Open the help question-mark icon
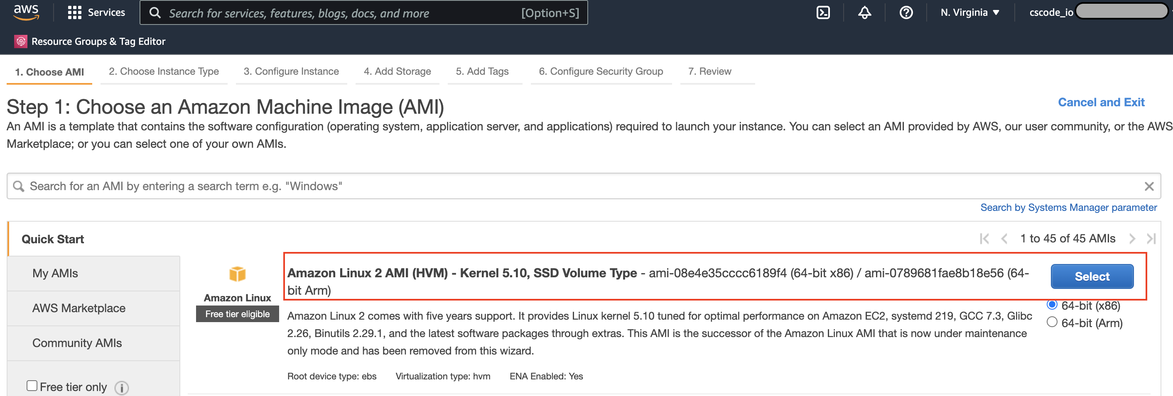 click(906, 12)
